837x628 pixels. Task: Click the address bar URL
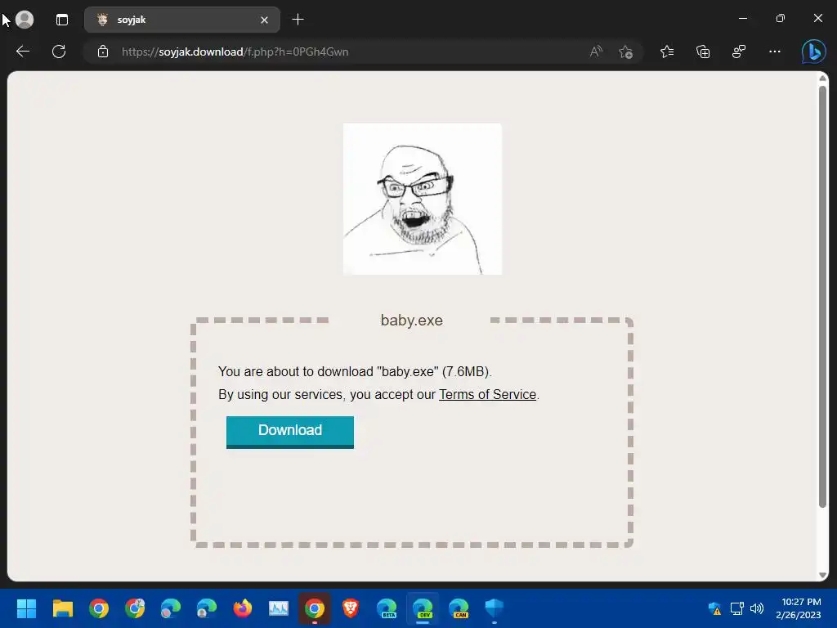(x=235, y=52)
